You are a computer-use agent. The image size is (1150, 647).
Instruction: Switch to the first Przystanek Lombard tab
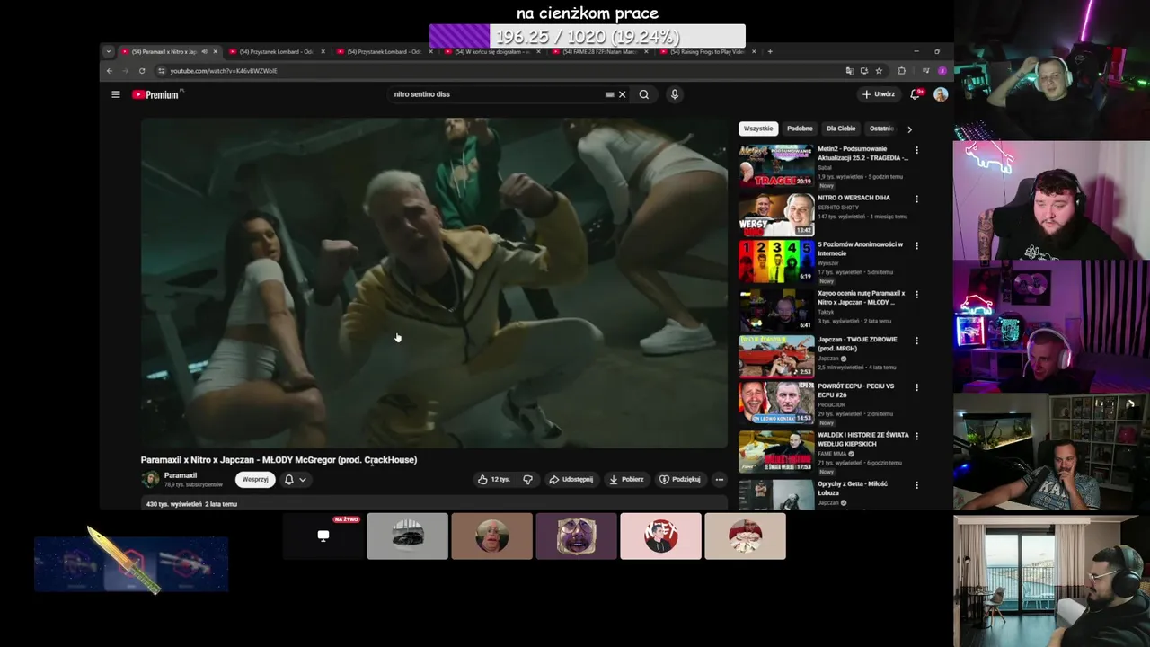[276, 51]
